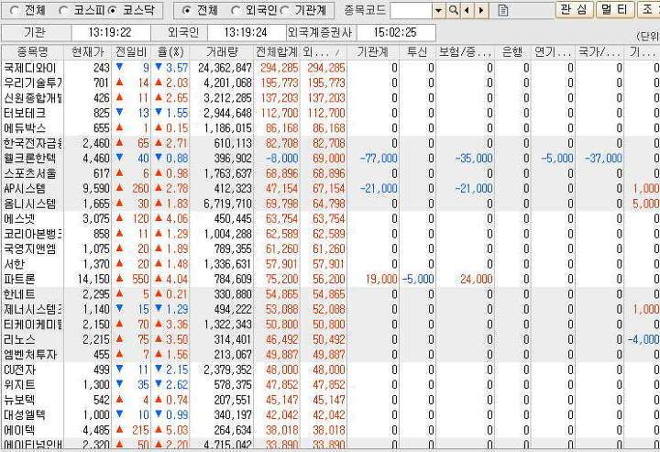Click the 외국인 time label button
The image size is (660, 452).
point(179,32)
